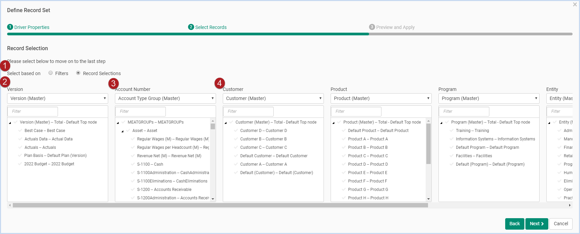Screen dimensions: 580x234
Task: Go to step 2 Select Records
Action: pos(207,27)
